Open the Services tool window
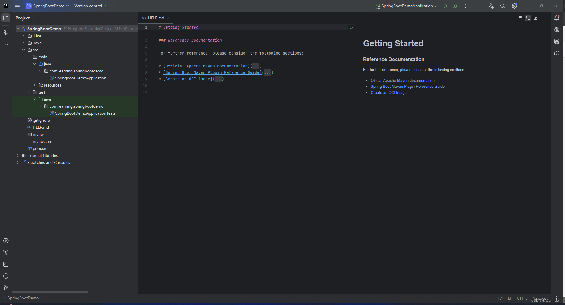Viewport: 565px width, 305px height. click(6, 241)
